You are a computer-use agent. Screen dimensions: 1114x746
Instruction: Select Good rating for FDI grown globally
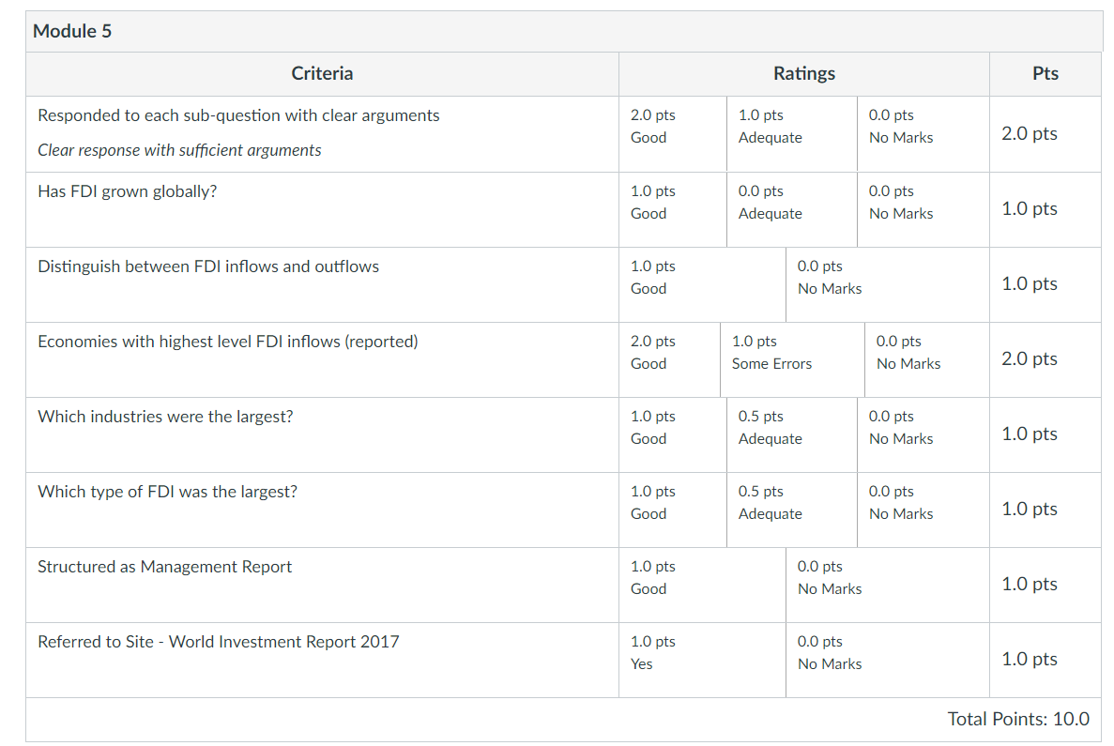tap(672, 209)
